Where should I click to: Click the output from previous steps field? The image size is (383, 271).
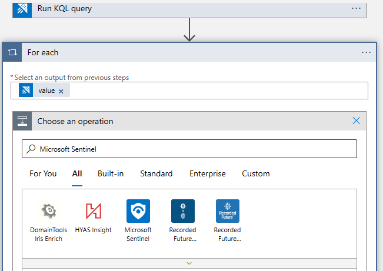pos(189,91)
